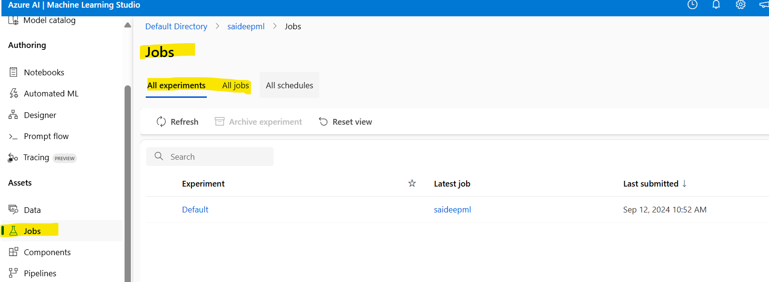Click the Jobs breadcrumb text
769x282 pixels.
(x=293, y=26)
